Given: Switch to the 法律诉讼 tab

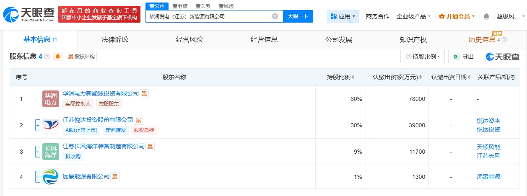Looking at the screenshot, I should tap(115, 40).
